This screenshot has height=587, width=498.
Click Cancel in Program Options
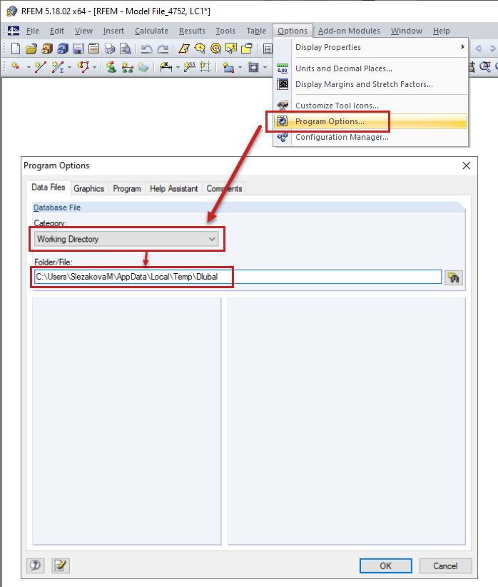point(446,566)
